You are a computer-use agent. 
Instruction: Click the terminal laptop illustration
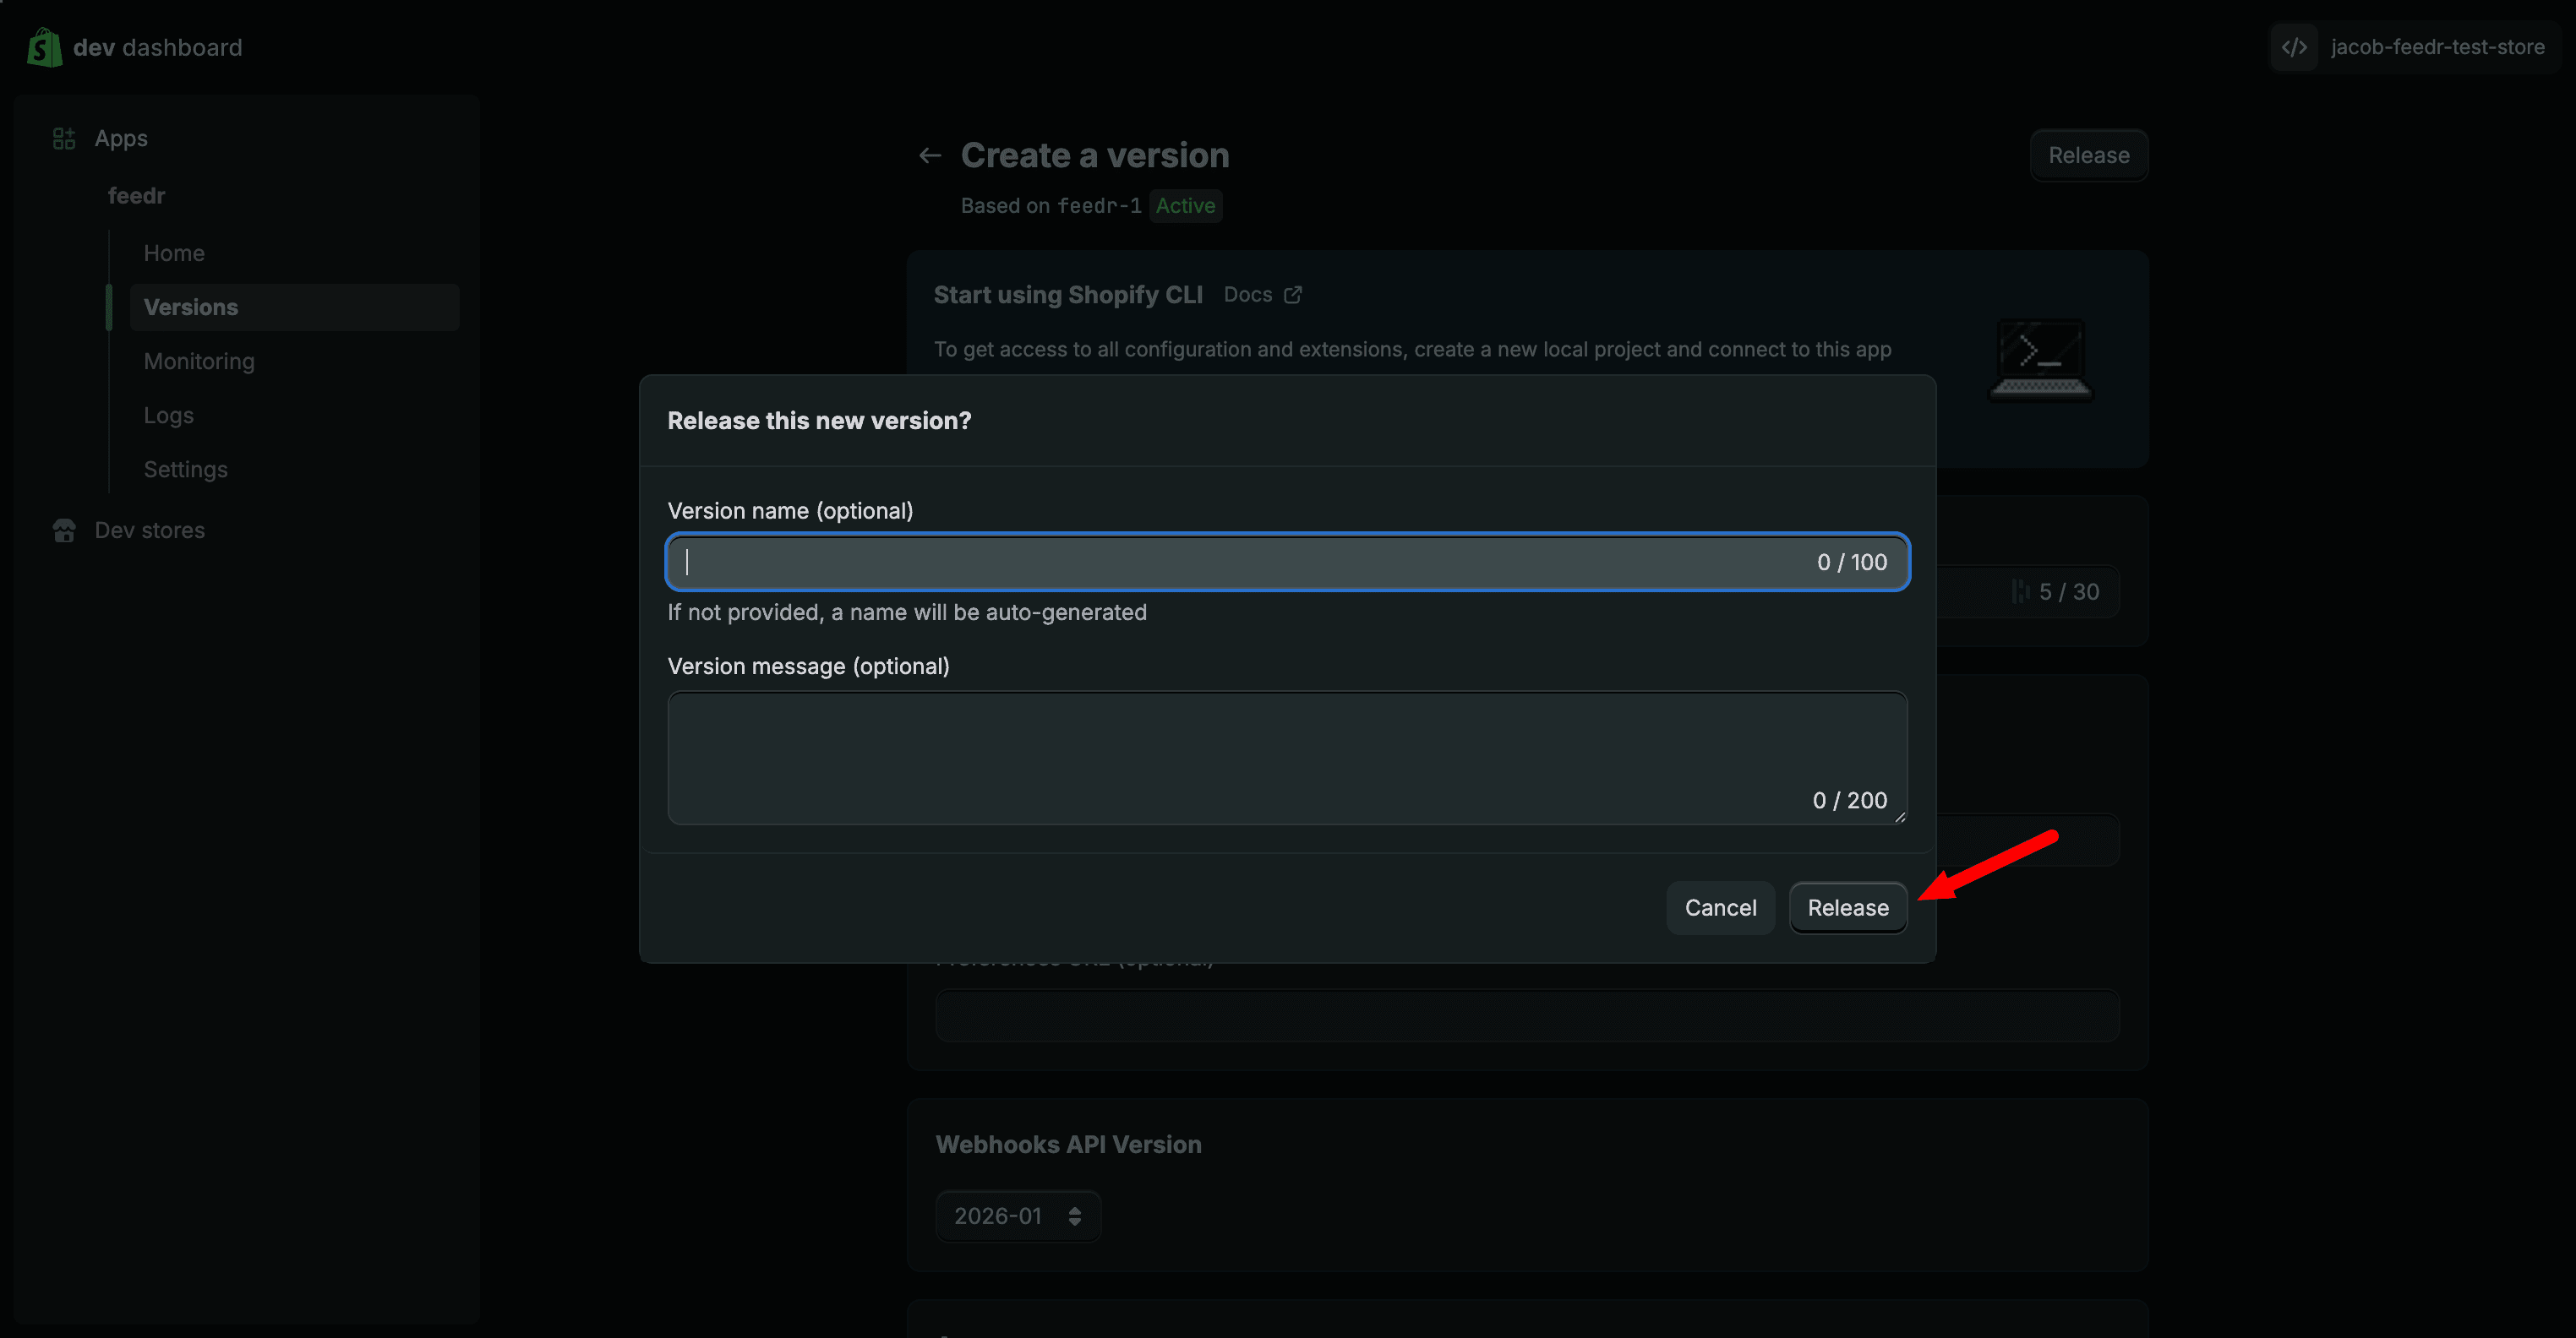click(x=2041, y=359)
